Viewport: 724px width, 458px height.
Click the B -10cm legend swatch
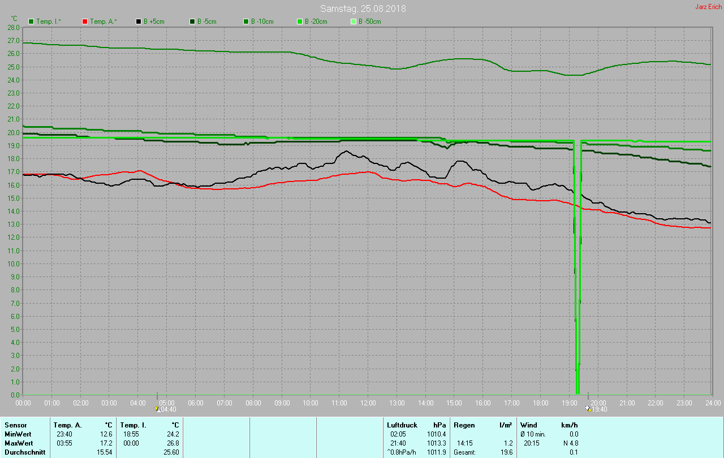(246, 21)
